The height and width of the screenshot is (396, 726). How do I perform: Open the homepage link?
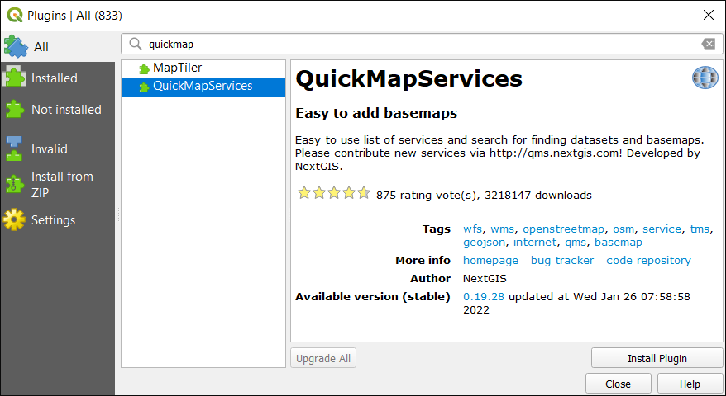(490, 261)
